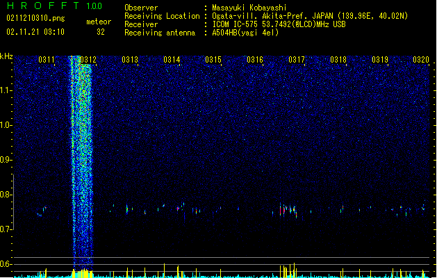Viewport: 437px width, 278px height.
Task: Click receiver value ICOM IC-575 53.7492 MHz USB
Action: [279, 24]
